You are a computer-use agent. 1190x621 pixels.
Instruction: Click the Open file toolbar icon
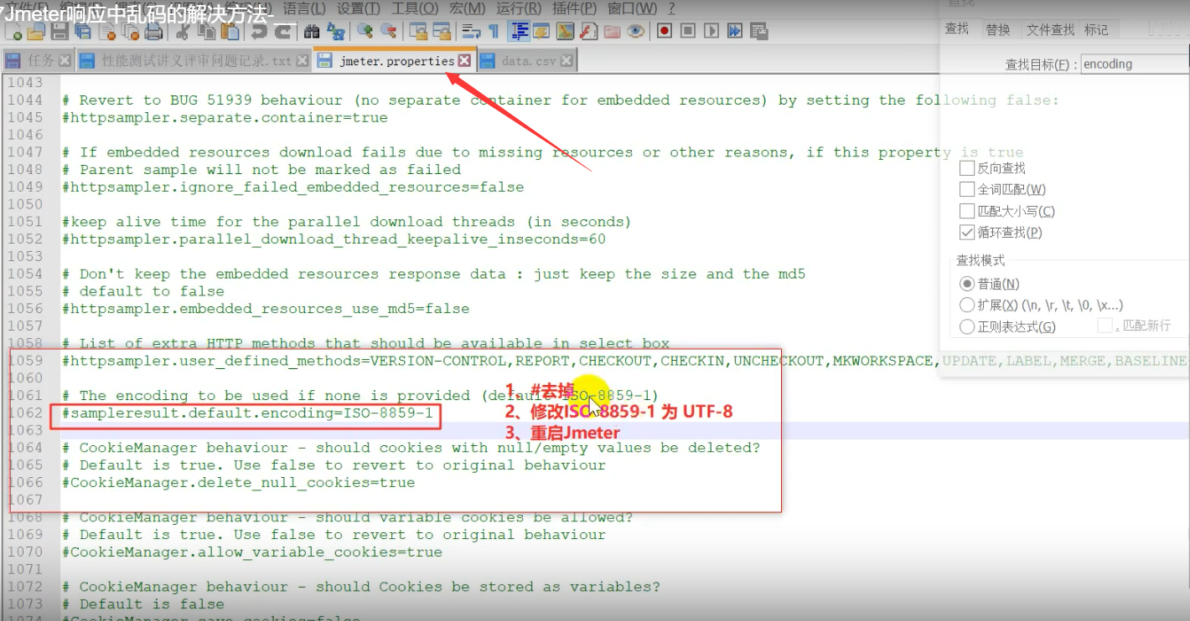(x=36, y=32)
